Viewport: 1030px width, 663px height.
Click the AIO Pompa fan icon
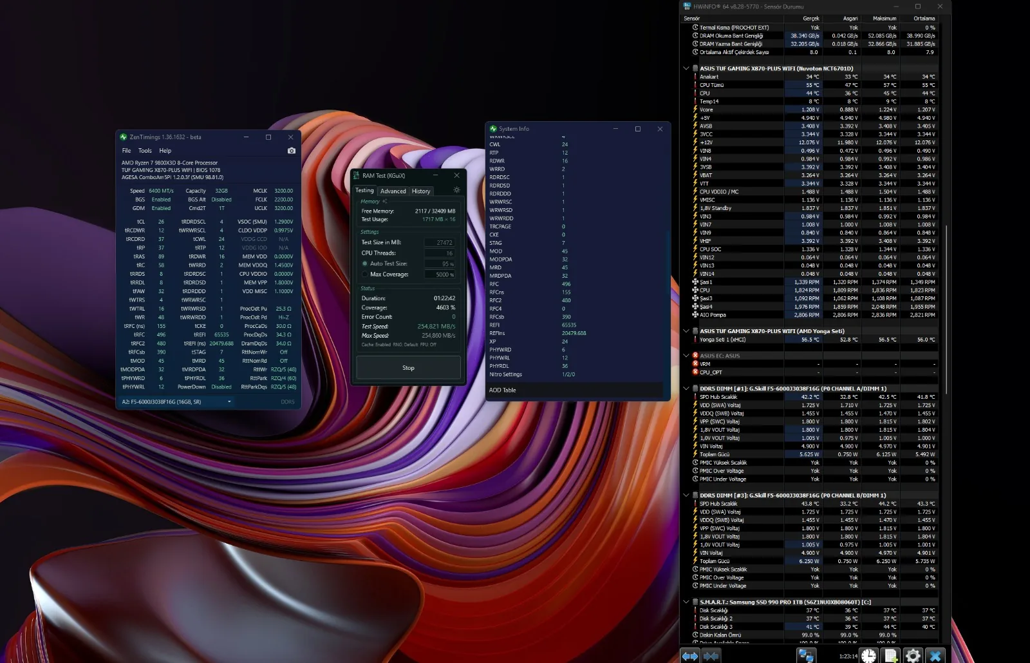(x=695, y=315)
